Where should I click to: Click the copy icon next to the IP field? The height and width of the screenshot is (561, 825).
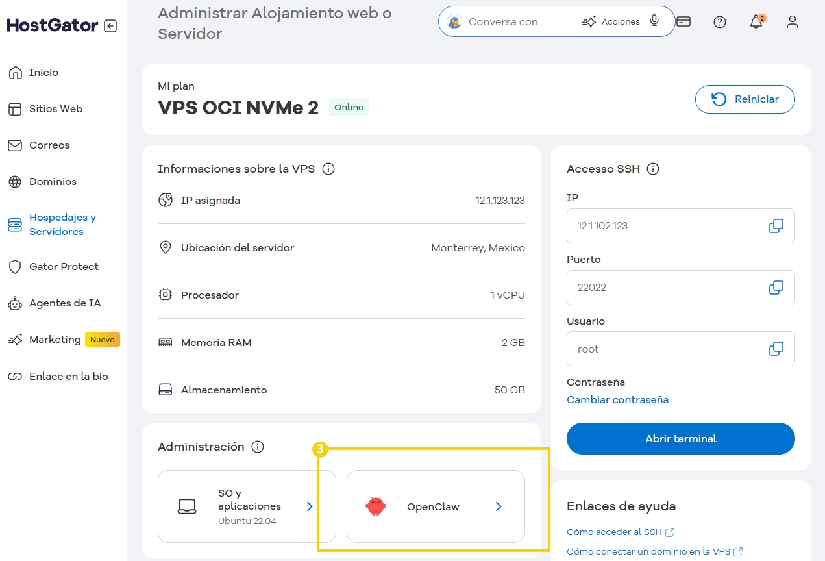(776, 225)
